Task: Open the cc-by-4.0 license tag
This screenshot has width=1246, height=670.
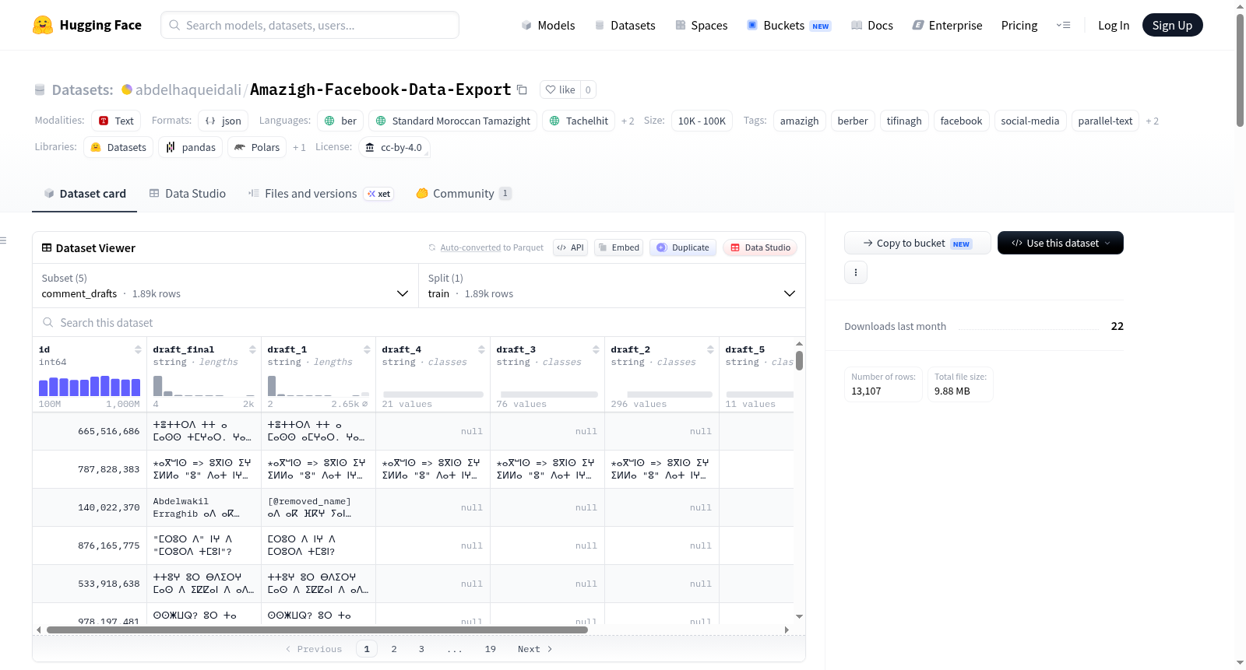Action: pos(394,147)
